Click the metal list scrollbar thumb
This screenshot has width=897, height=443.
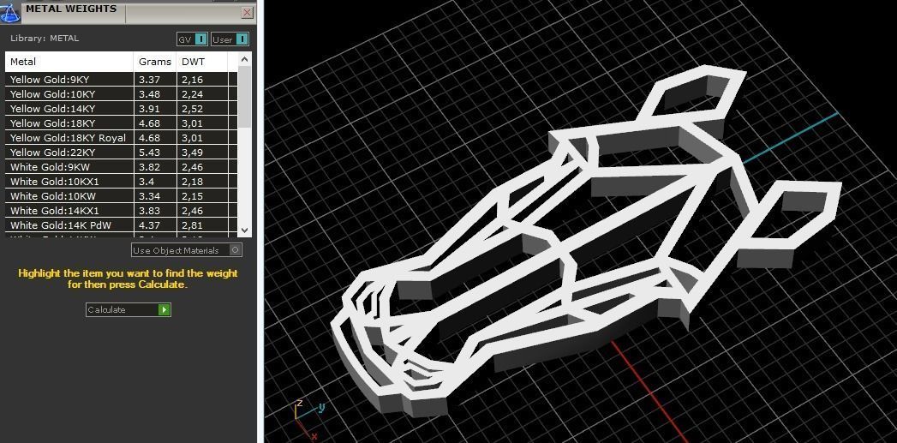pos(244,96)
